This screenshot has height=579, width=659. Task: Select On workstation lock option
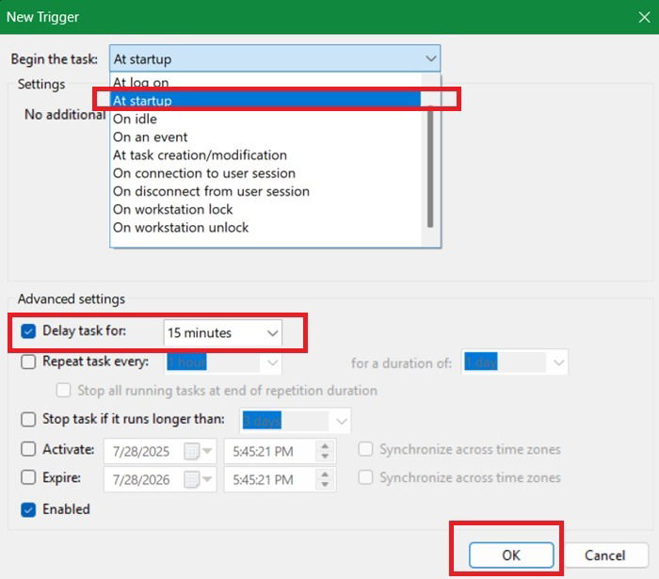173,209
